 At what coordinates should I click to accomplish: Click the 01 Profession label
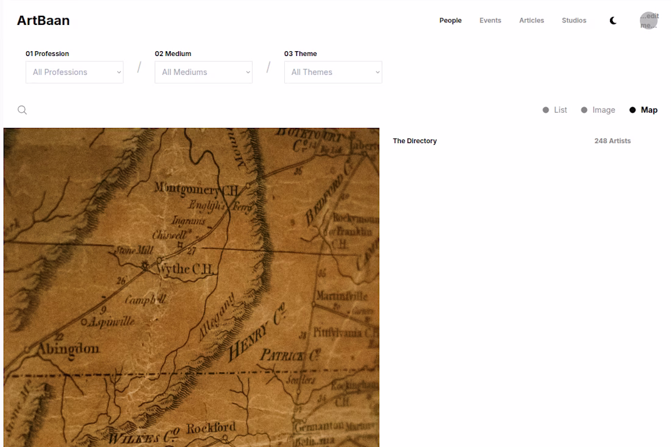(x=47, y=54)
